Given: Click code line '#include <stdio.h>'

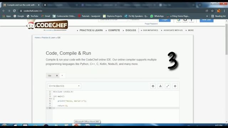Looking at the screenshot, I should pos(63,92).
